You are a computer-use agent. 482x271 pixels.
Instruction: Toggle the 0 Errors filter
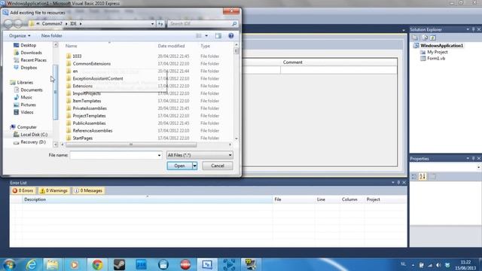[23, 190]
